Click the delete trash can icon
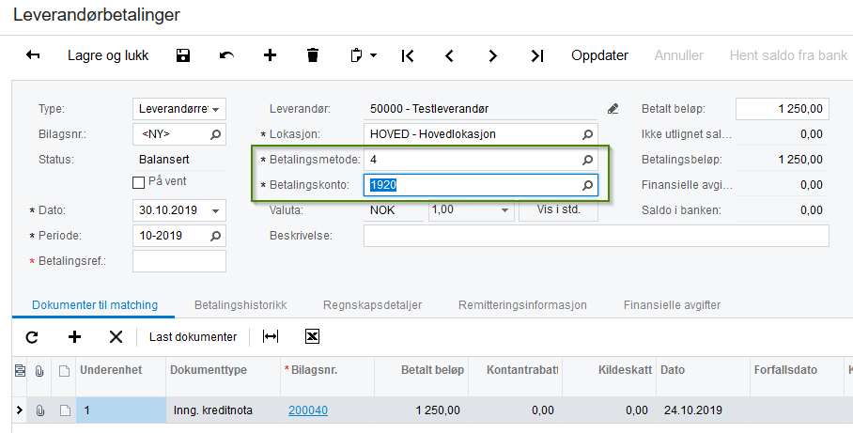This screenshot has width=853, height=433. (x=313, y=55)
